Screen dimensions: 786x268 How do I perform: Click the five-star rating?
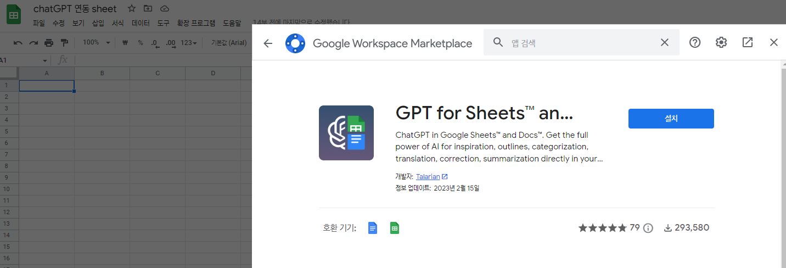pos(602,227)
